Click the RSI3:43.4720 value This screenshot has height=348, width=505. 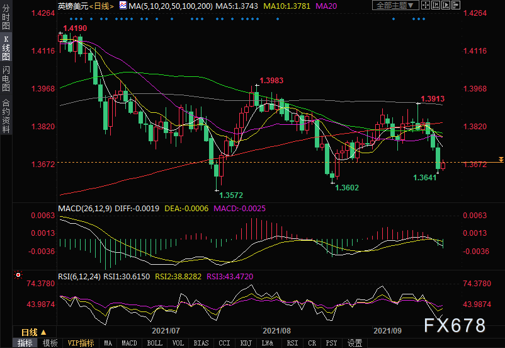point(230,276)
